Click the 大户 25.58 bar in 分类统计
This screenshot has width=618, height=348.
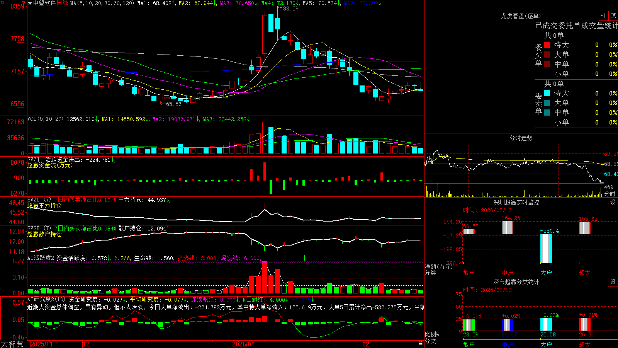pos(546,324)
